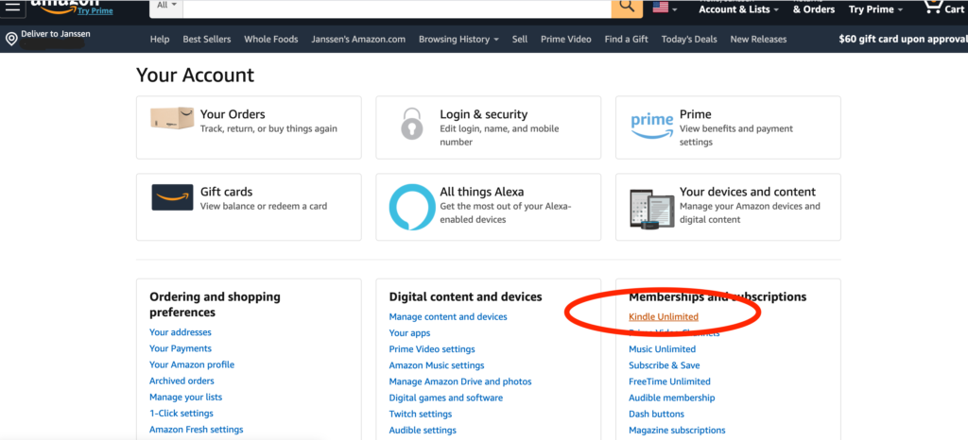
Task: Go to Today's Deals in navigation bar
Action: coord(689,40)
